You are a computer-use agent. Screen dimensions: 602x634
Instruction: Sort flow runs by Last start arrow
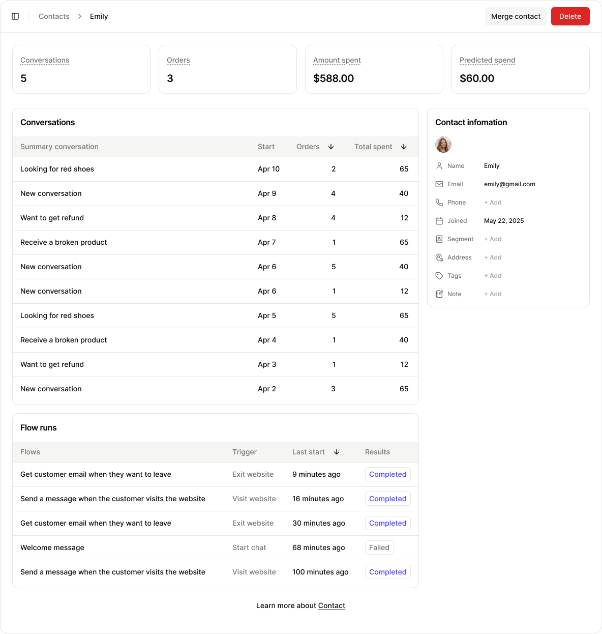tap(337, 452)
